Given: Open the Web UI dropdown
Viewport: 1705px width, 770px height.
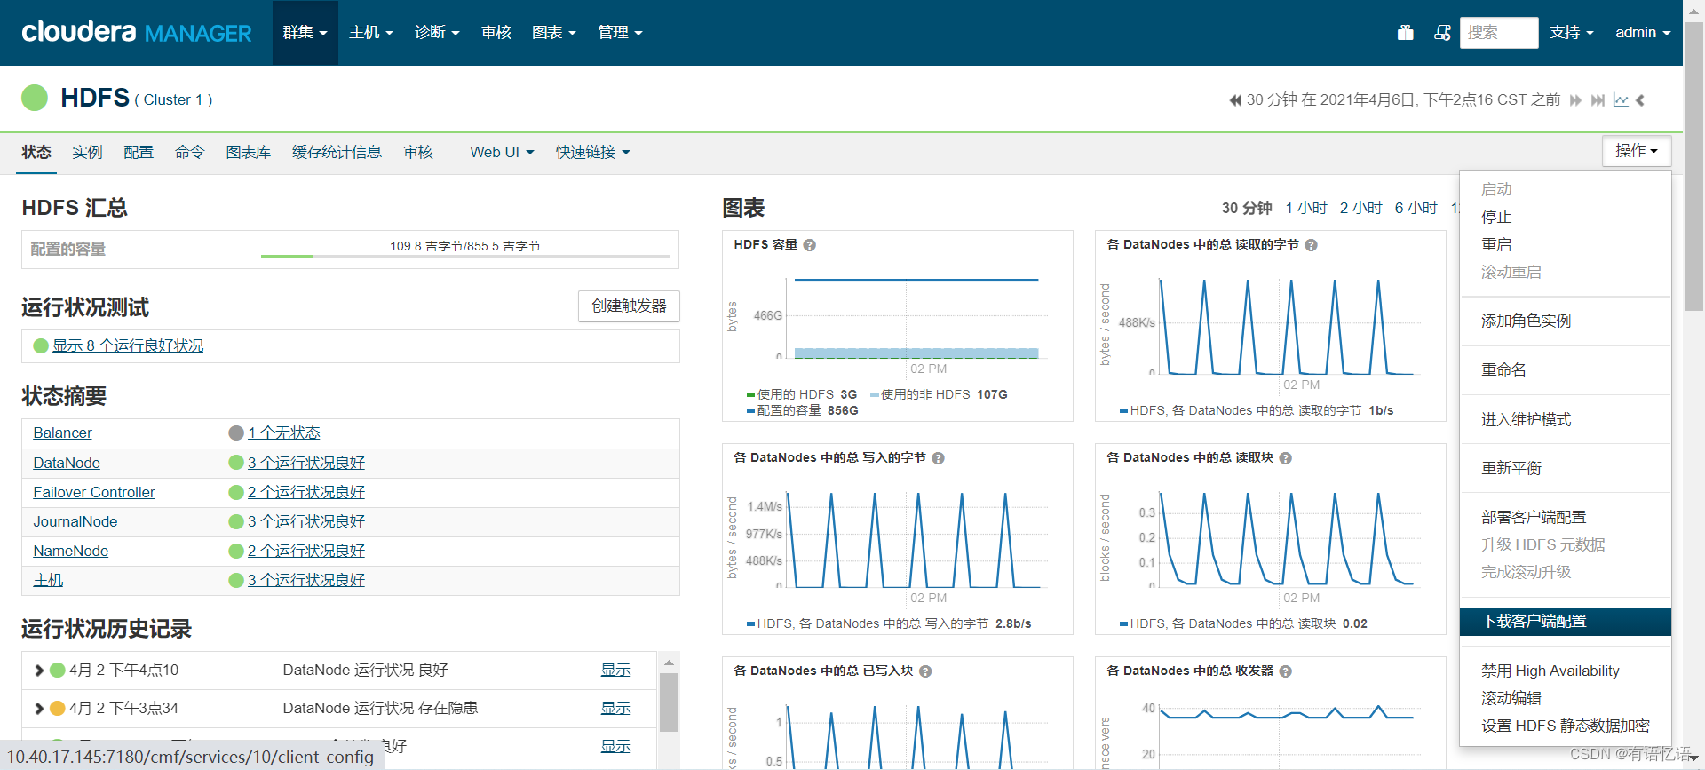Looking at the screenshot, I should (502, 152).
